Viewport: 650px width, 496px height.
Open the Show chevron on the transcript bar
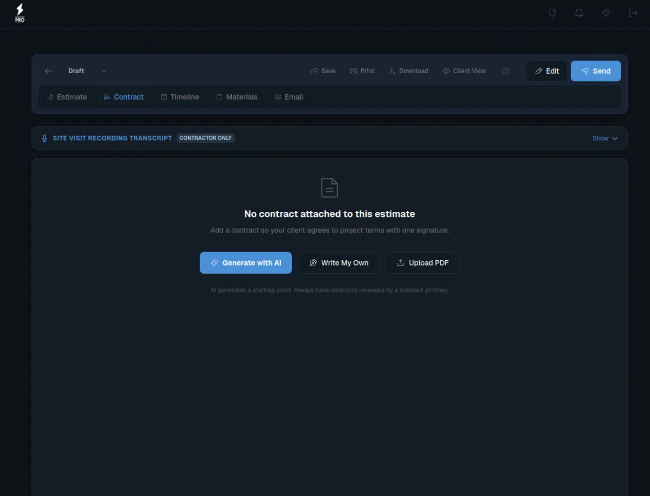click(x=615, y=138)
